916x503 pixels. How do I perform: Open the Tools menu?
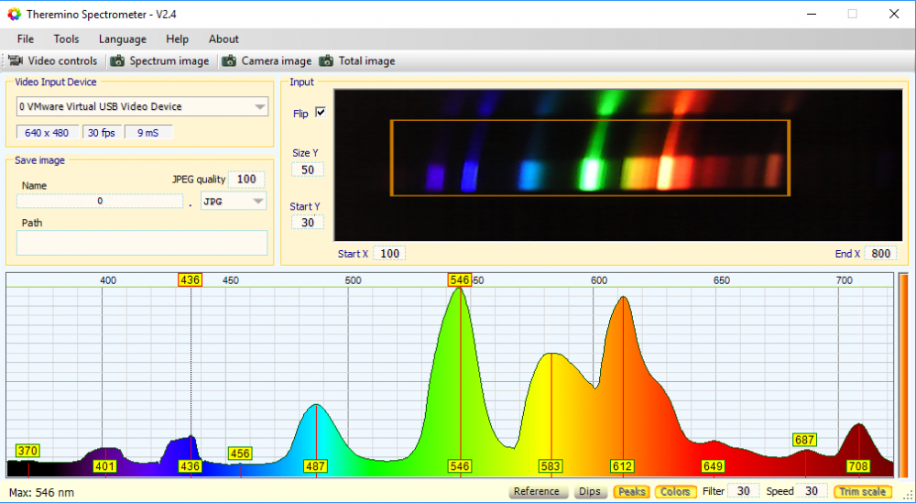click(66, 39)
